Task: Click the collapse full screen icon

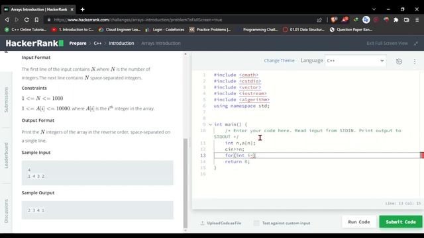Action: click(416, 43)
